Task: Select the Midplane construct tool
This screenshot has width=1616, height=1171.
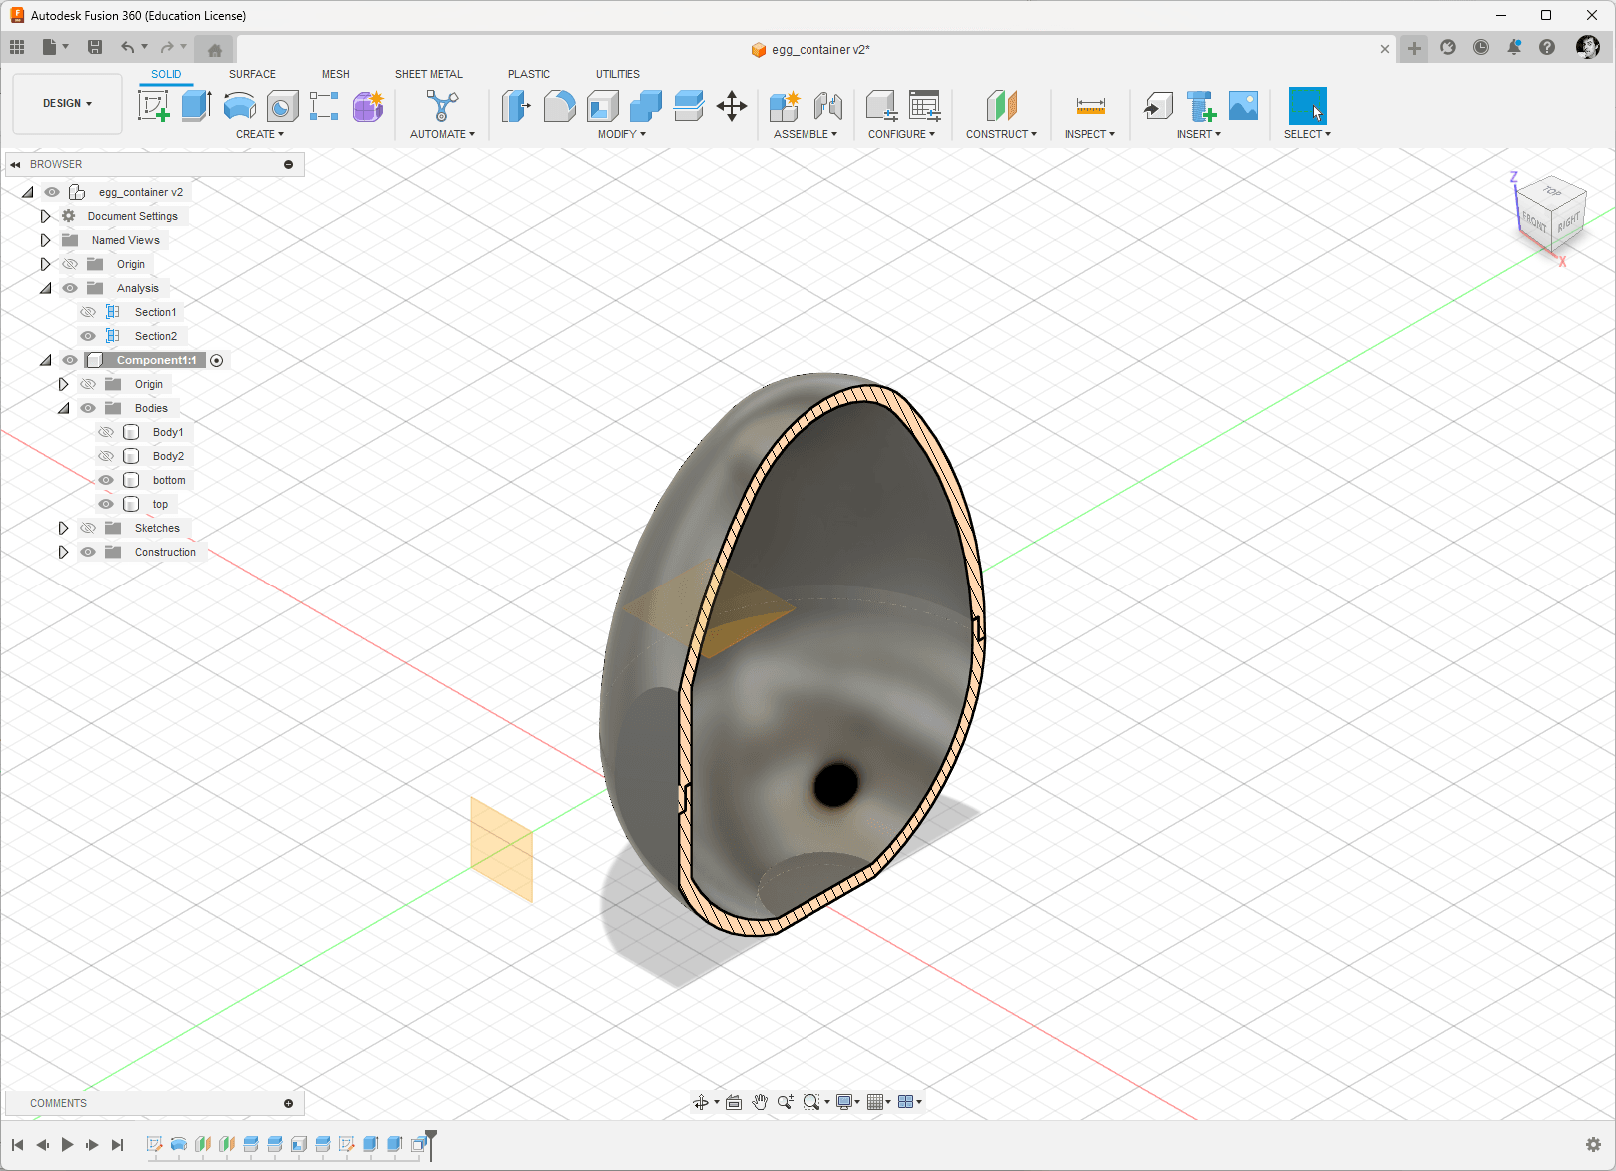Action: (1001, 105)
